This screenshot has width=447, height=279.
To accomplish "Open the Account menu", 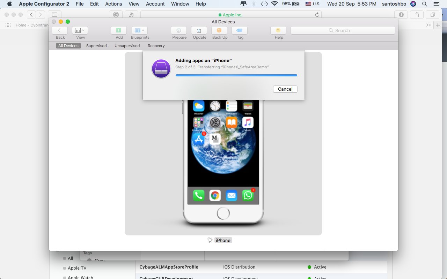I will click(155, 4).
